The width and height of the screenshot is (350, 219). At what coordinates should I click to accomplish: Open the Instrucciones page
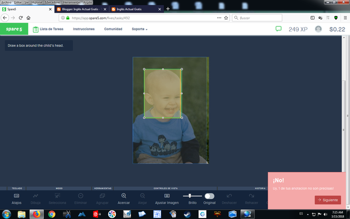84,29
